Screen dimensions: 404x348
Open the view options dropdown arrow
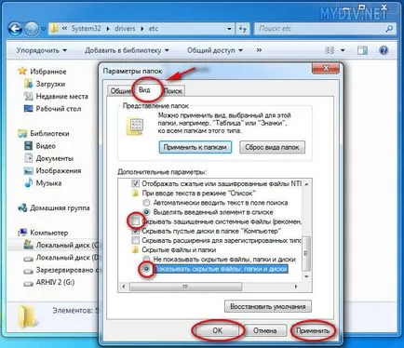click(343, 50)
